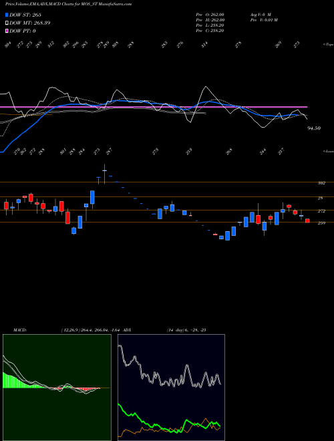Click the magenta DOW PT legend swatch
334x441 pixels.
point(7,31)
